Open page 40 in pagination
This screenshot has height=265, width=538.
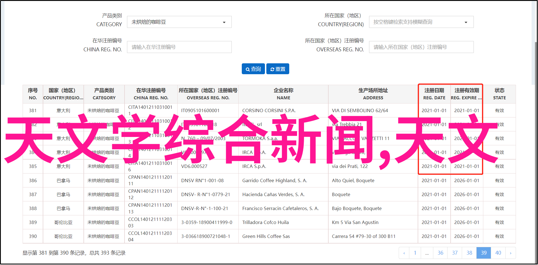pyautogui.click(x=498, y=253)
